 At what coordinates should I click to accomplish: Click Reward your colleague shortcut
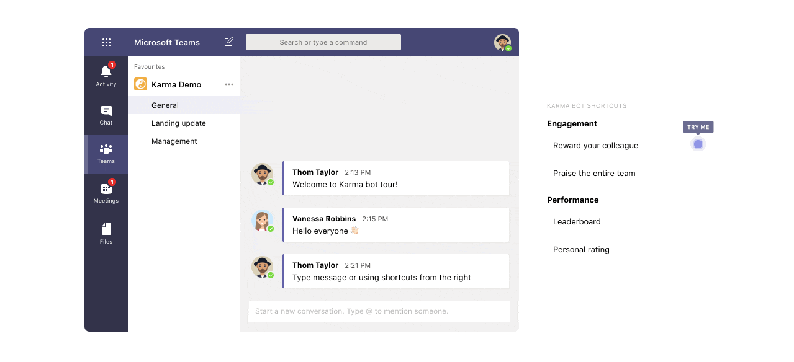(595, 146)
